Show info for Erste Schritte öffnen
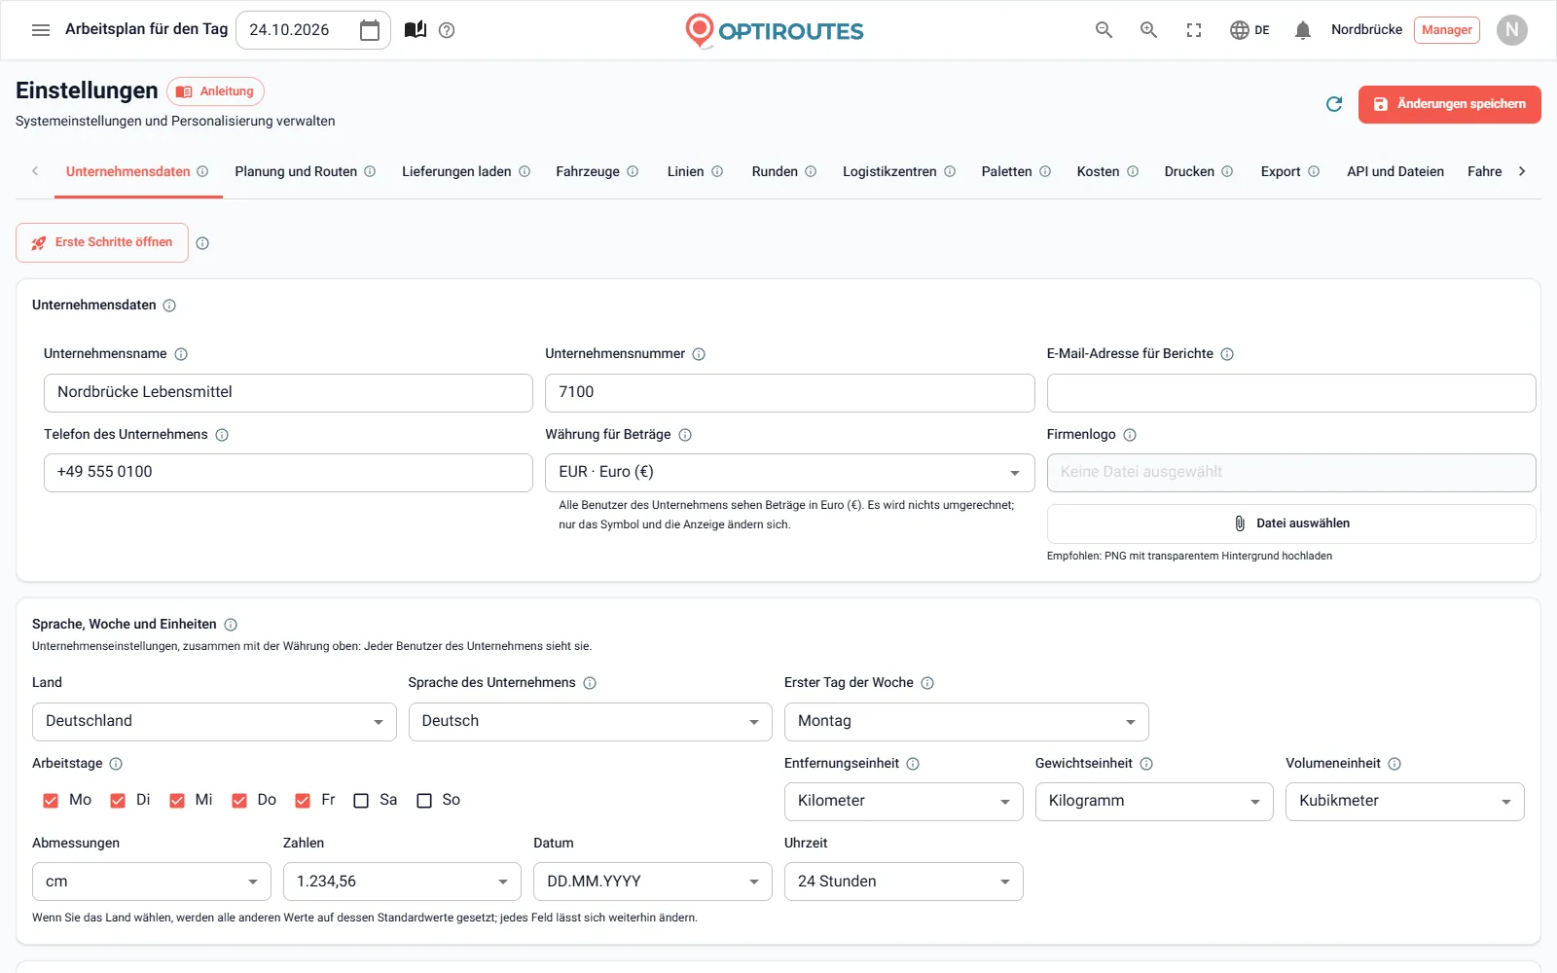Viewport: 1557px width, 973px height. pyautogui.click(x=202, y=243)
